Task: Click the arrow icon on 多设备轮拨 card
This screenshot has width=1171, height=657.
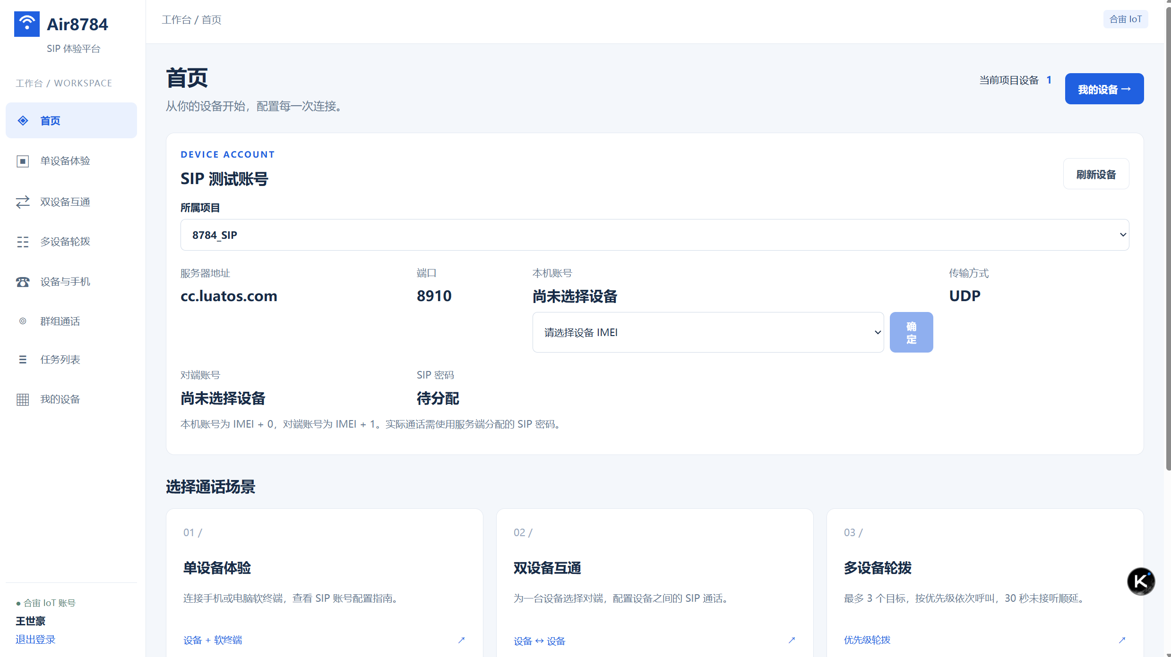Action: coord(1122,640)
